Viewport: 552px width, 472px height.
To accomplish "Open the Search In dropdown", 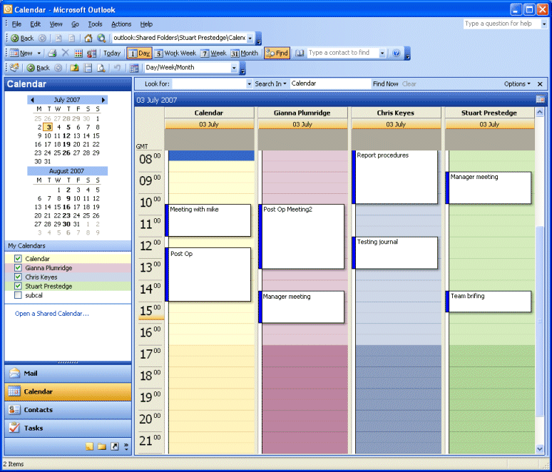I will click(x=270, y=84).
